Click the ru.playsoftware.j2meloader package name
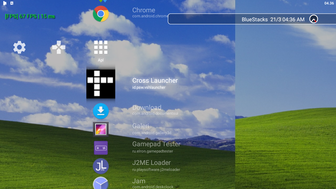 [x=156, y=170]
